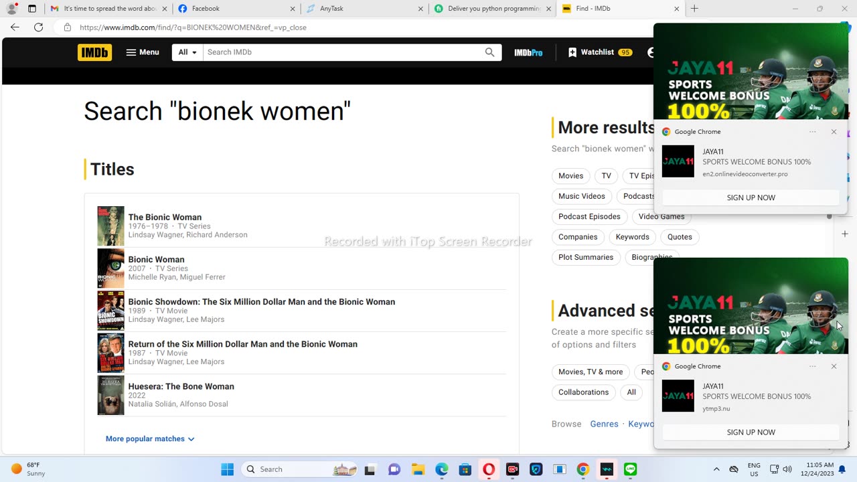This screenshot has height=482, width=857.
Task: Open Bionic Showdown TV movie result
Action: 262,302
